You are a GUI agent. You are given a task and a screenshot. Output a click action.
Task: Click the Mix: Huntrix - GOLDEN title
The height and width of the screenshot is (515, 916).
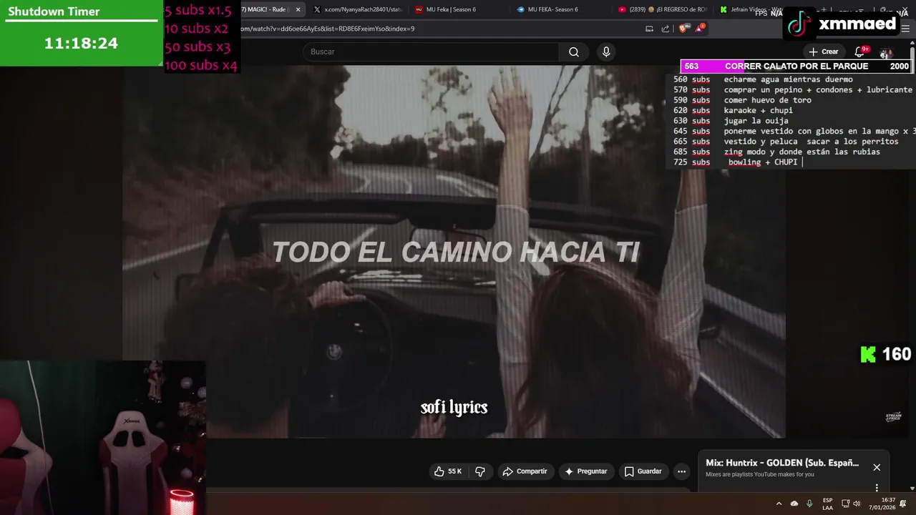point(782,463)
